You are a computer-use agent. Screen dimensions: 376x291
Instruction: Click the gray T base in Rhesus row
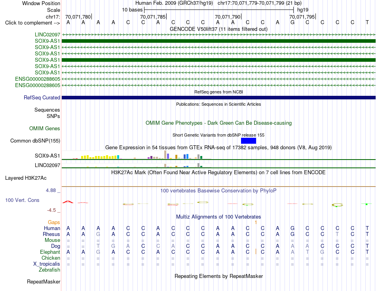(337, 234)
